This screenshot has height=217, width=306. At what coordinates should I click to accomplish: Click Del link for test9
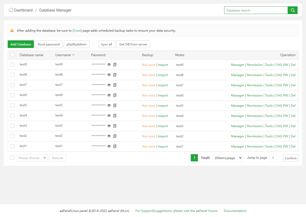pos(293,65)
